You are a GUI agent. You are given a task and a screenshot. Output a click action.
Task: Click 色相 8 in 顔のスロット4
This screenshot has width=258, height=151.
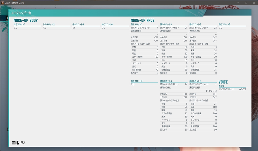(x=174, y=104)
